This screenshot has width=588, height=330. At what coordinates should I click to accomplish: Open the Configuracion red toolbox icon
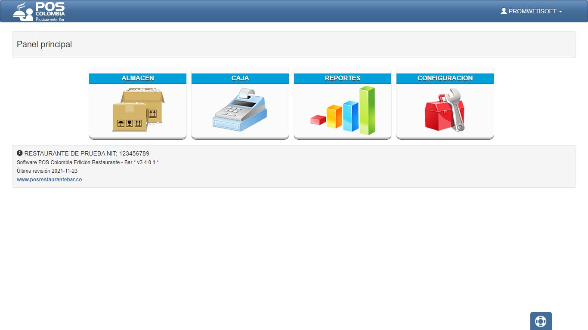pos(445,110)
